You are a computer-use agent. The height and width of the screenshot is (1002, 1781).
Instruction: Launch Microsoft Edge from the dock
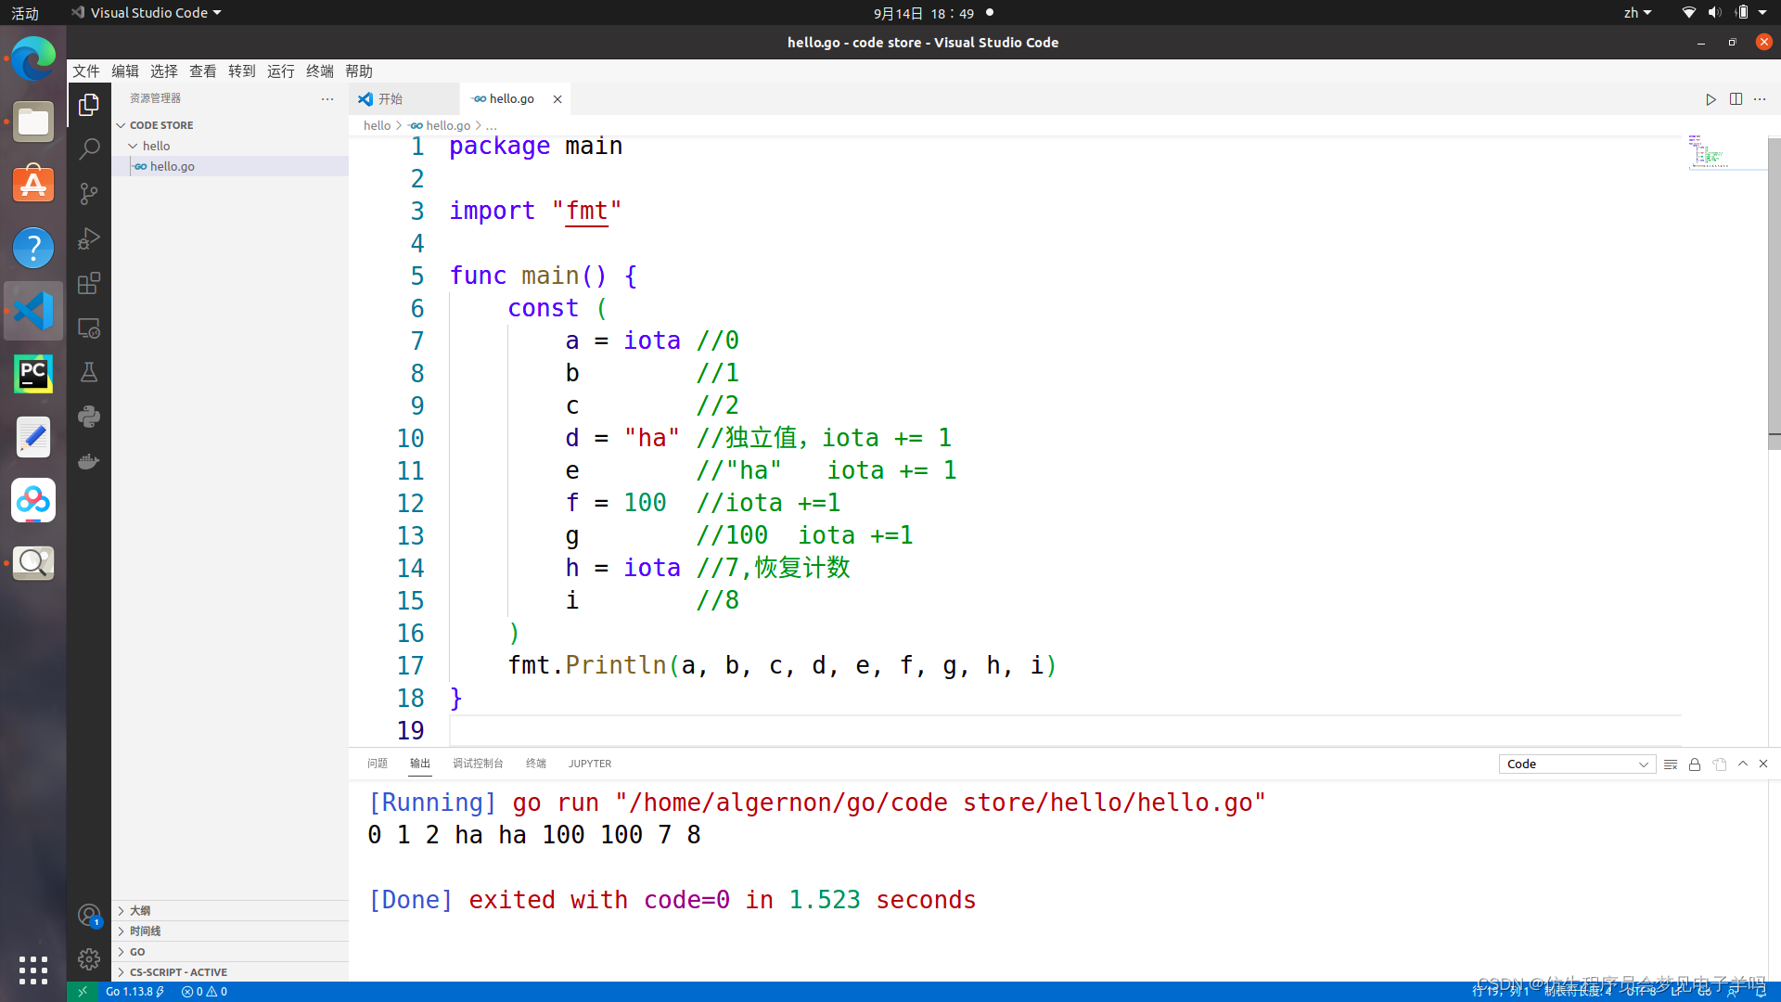click(33, 59)
